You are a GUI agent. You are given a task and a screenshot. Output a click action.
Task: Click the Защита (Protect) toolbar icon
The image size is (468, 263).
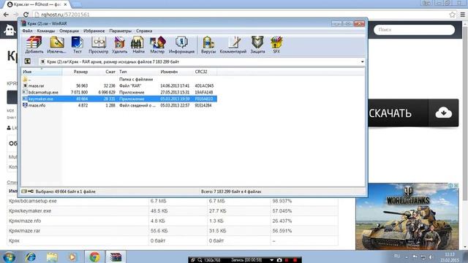pos(257,45)
